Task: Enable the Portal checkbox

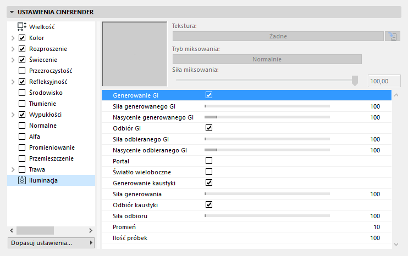Action: pos(209,161)
